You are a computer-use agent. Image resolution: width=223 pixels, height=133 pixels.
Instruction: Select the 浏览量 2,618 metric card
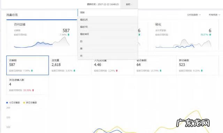point(70,65)
